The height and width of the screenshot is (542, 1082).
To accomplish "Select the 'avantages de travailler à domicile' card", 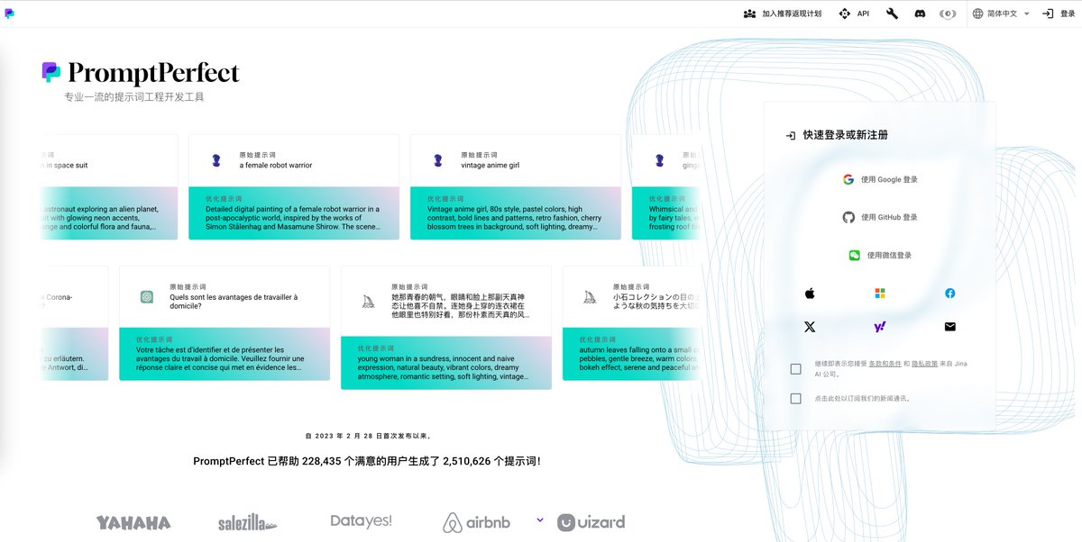I will 225,323.
